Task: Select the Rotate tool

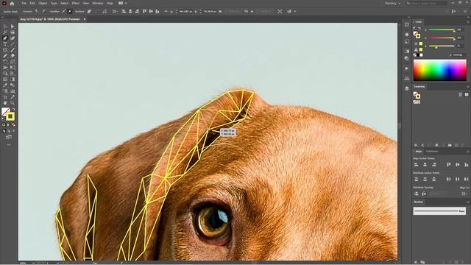Action: point(5,62)
